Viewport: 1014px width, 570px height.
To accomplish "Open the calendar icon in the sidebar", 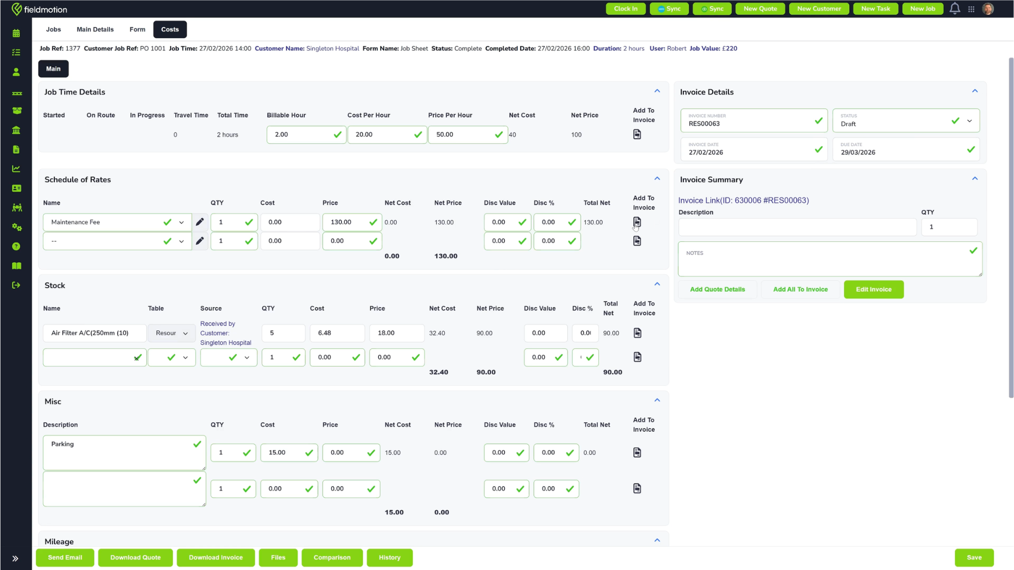I will [x=16, y=33].
